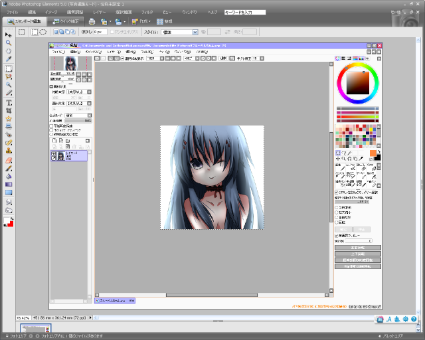Viewport: 425px width, 340px height.
Task: Open the レイヤー menu in Photoshop Elements
Action: click(x=99, y=12)
